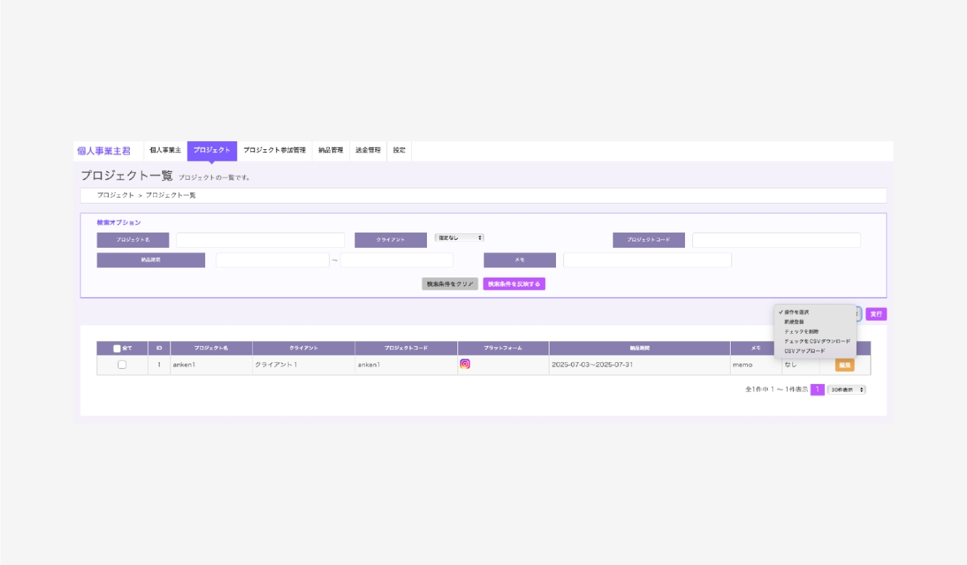Click the プロジェクト名 column header
The width and height of the screenshot is (967, 565).
[x=211, y=348]
